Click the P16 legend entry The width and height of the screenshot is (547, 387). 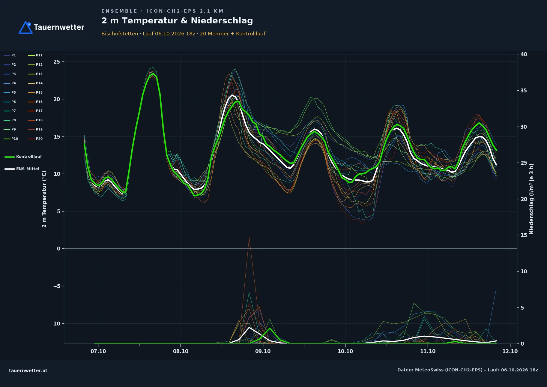[x=35, y=102]
